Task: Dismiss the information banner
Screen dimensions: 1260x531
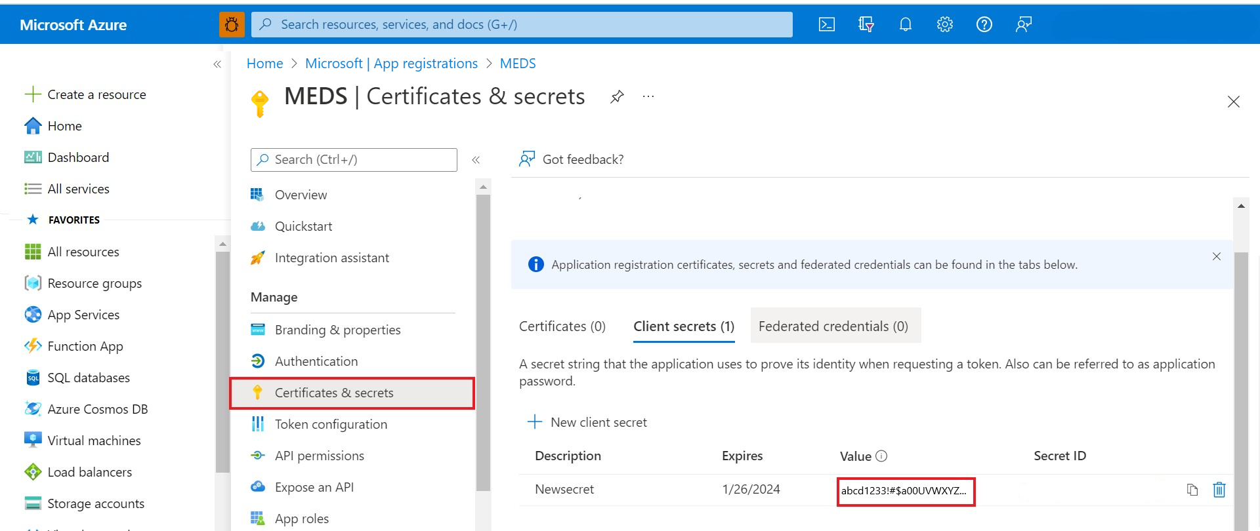Action: tap(1217, 256)
